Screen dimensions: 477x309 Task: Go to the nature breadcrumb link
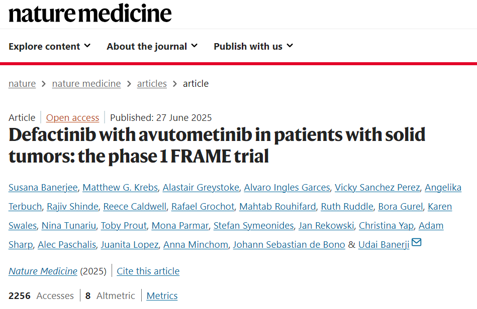[x=22, y=83]
